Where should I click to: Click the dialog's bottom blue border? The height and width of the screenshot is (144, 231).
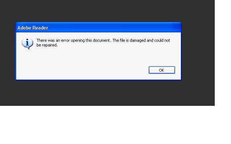point(99,80)
